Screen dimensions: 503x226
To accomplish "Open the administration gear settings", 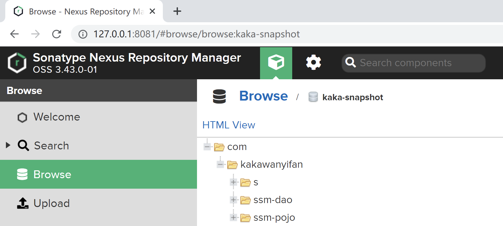I will [313, 63].
